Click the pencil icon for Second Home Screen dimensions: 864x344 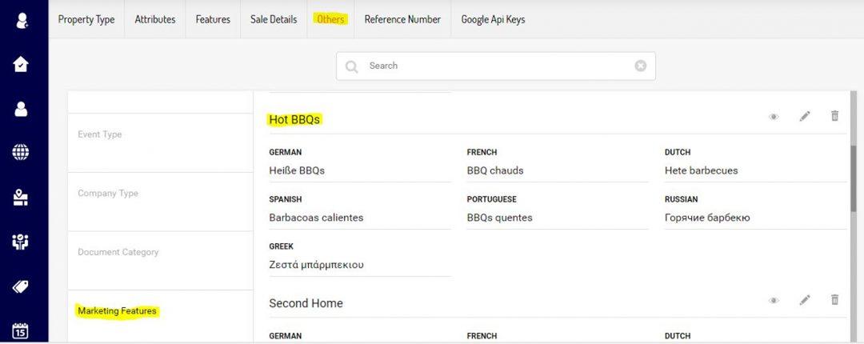pyautogui.click(x=805, y=300)
